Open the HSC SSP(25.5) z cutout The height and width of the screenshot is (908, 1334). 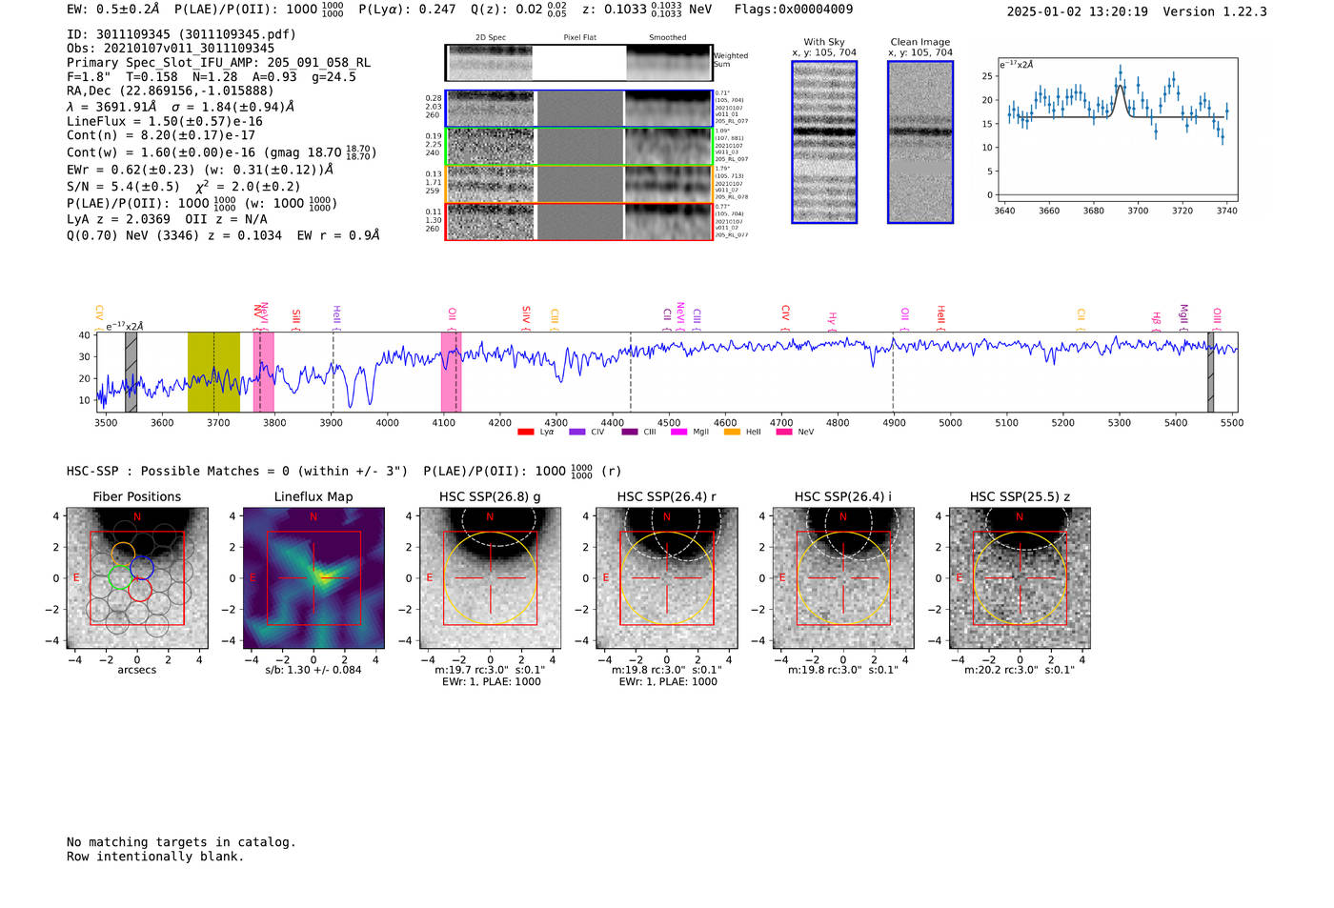click(1020, 577)
